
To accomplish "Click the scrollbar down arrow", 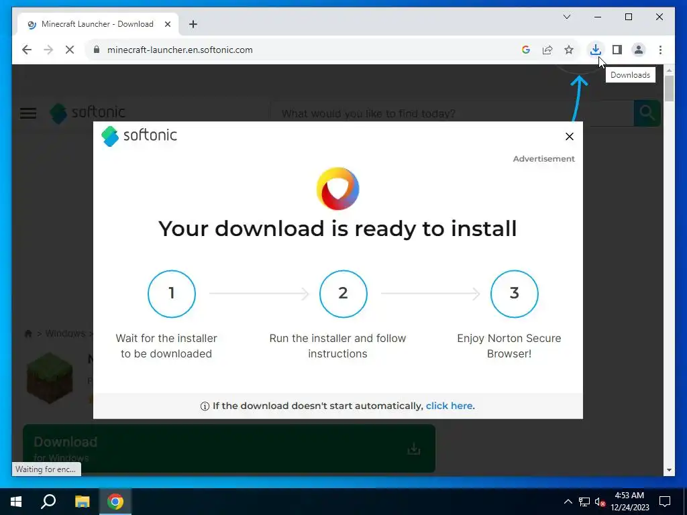I will (x=669, y=470).
